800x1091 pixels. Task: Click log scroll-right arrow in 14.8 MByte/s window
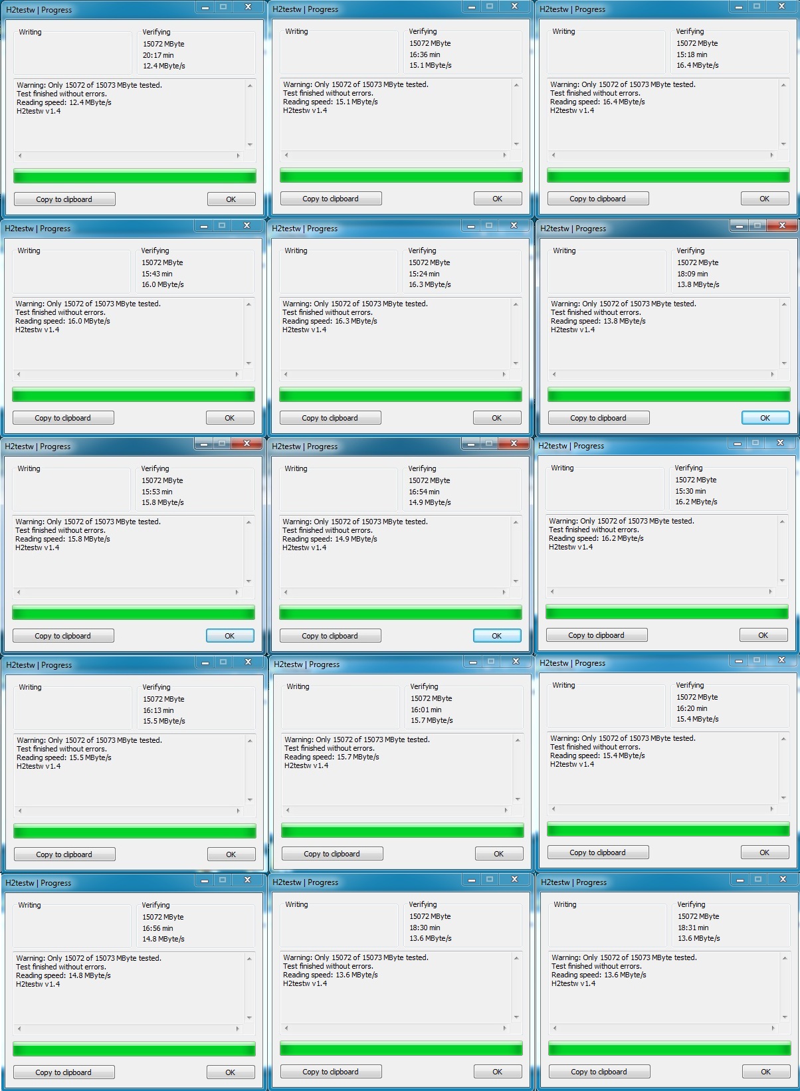pyautogui.click(x=237, y=1029)
